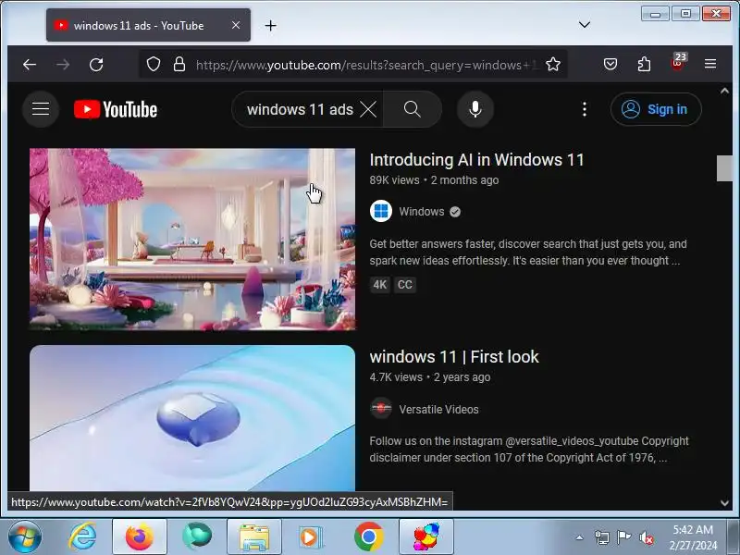The image size is (740, 555).
Task: Open the network tray icon
Action: tap(602, 537)
